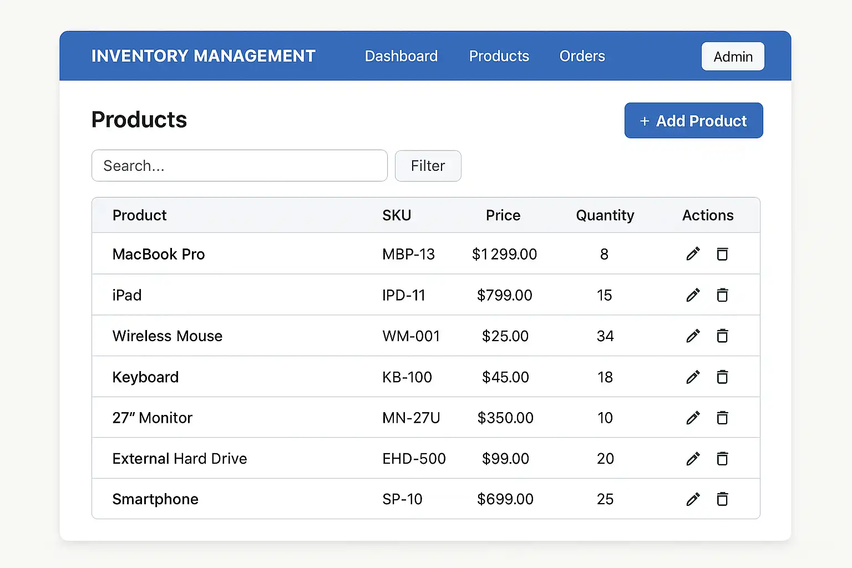Edit the 27" Monitor entry
The width and height of the screenshot is (852, 568).
[x=693, y=418]
